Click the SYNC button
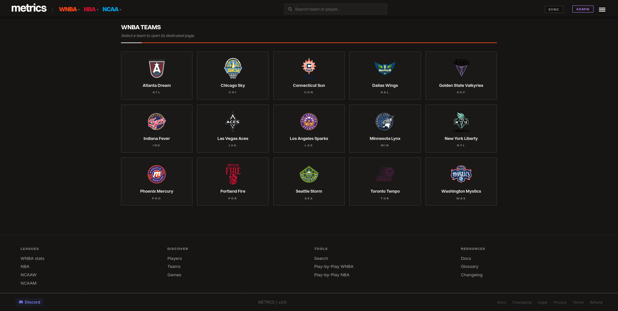 554,9
